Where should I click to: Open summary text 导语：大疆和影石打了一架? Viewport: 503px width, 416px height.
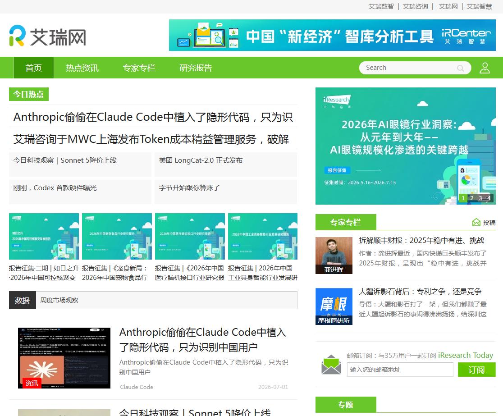[x=423, y=309]
